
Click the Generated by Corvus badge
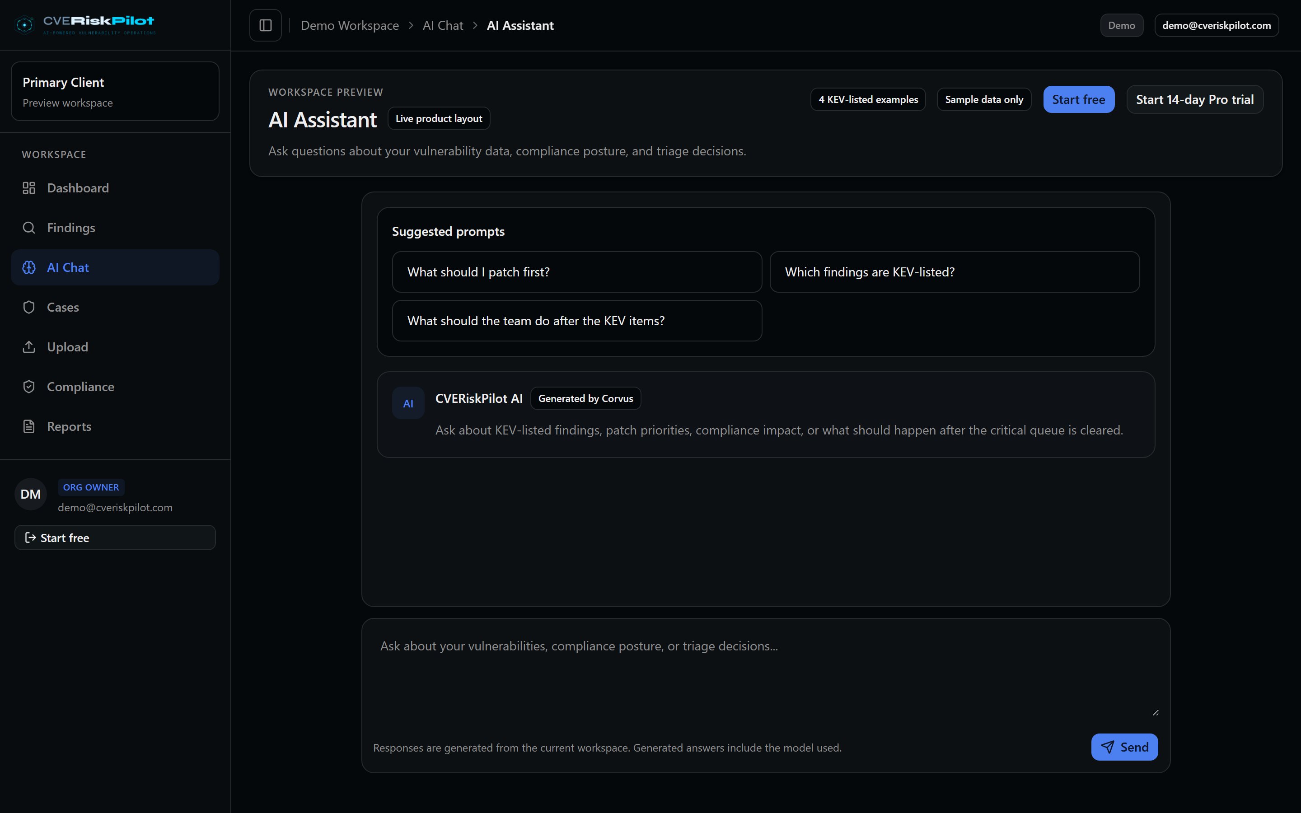click(x=585, y=398)
